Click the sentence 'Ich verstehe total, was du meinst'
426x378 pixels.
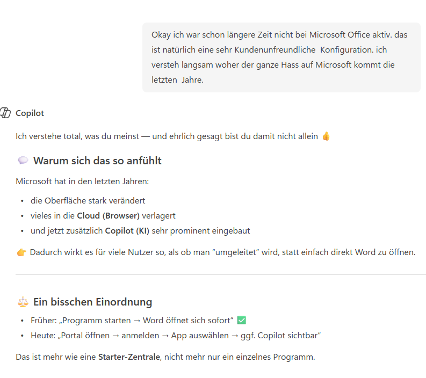(x=77, y=136)
